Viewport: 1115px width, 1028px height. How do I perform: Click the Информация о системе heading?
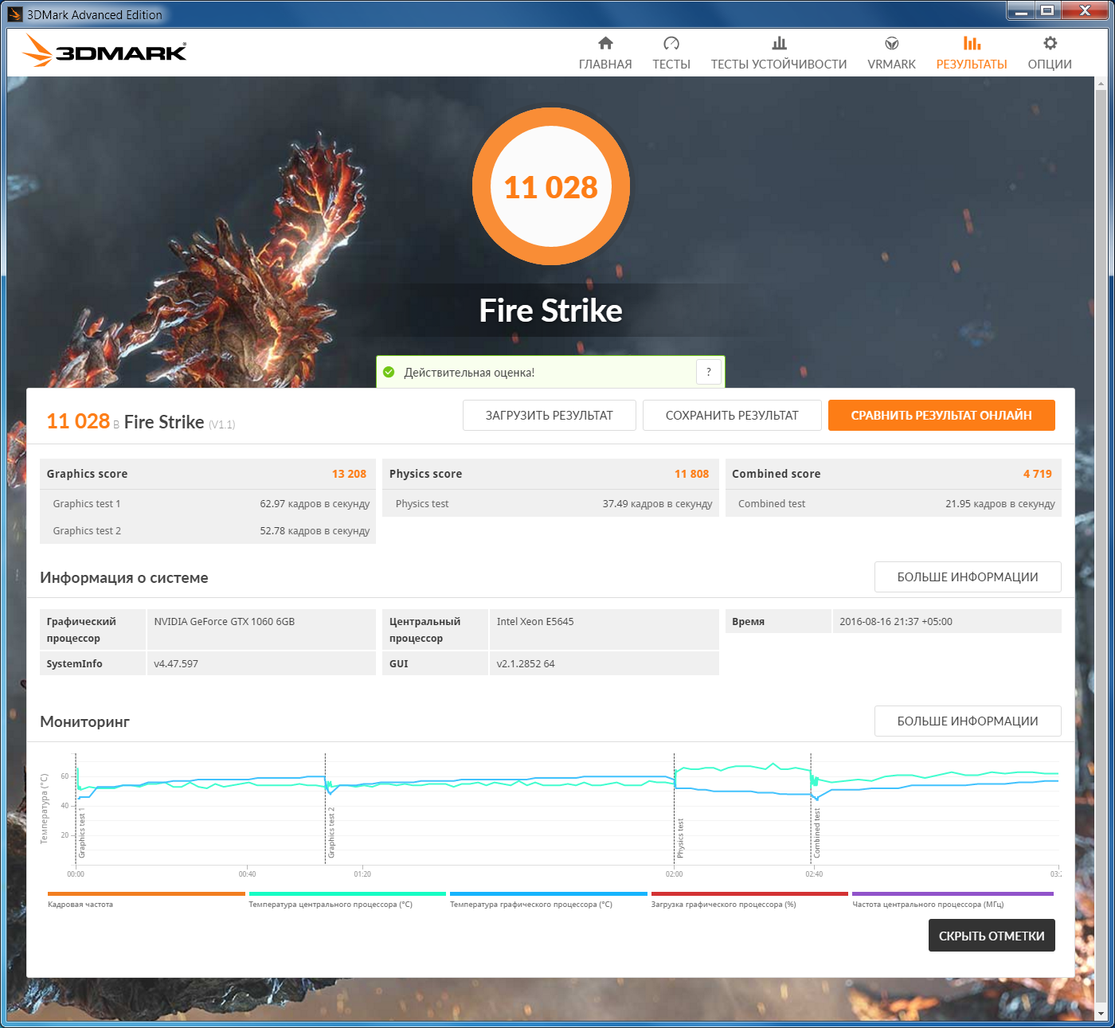(124, 577)
